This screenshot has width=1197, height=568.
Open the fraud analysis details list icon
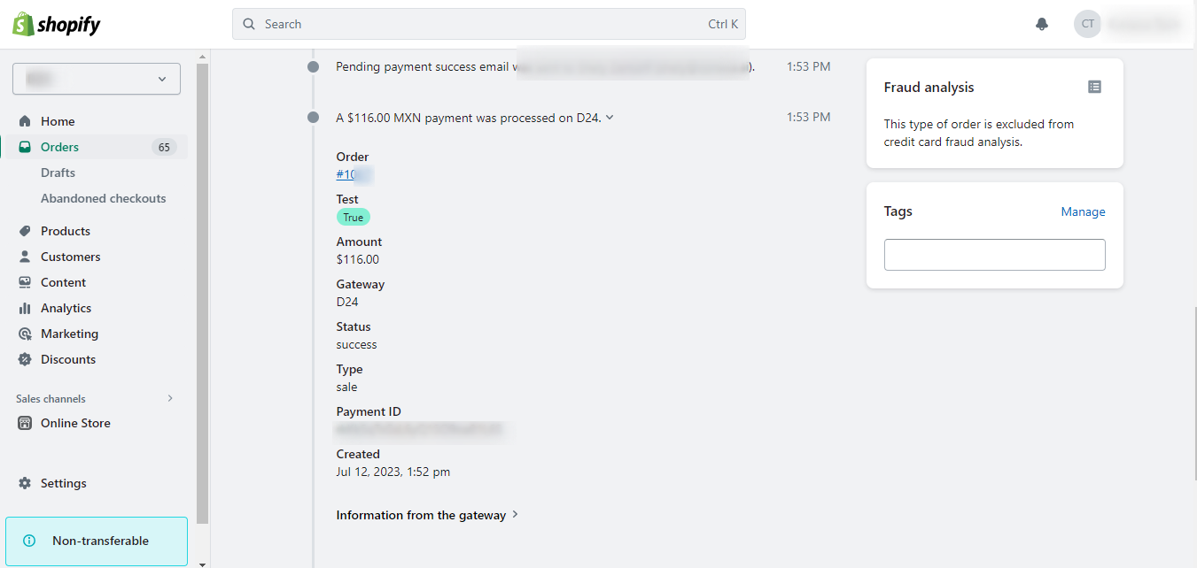point(1095,87)
